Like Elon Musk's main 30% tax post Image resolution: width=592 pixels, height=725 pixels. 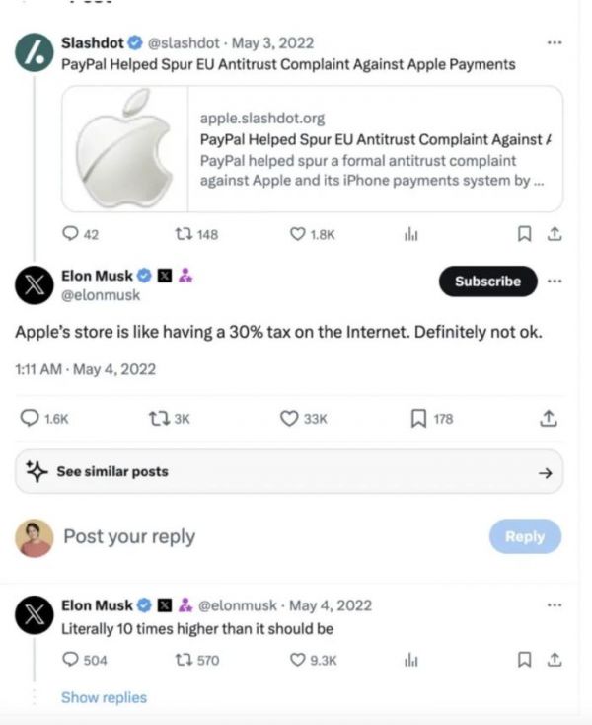pos(290,419)
